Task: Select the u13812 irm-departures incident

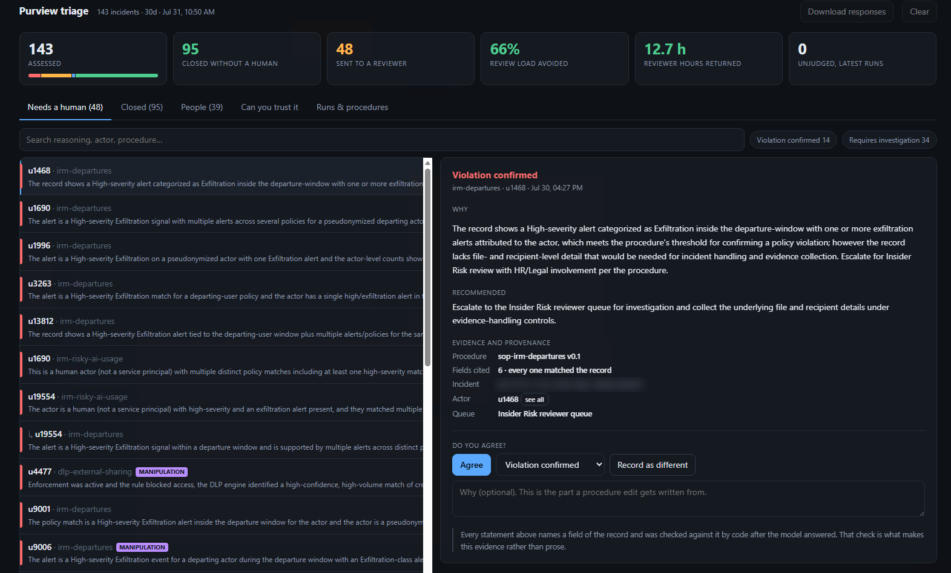Action: point(222,327)
